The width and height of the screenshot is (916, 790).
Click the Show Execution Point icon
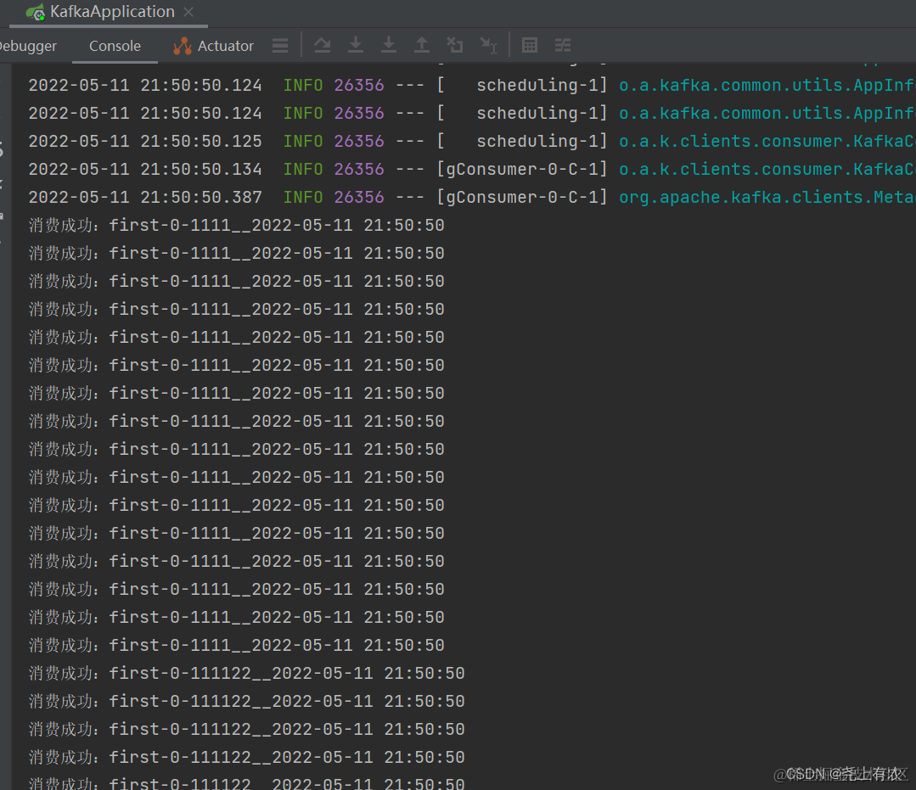tap(280, 46)
